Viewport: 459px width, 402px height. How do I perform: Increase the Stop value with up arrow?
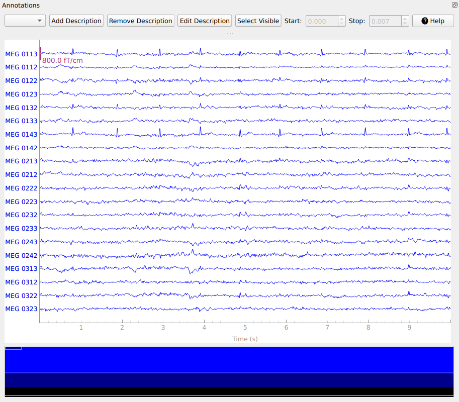click(x=405, y=19)
